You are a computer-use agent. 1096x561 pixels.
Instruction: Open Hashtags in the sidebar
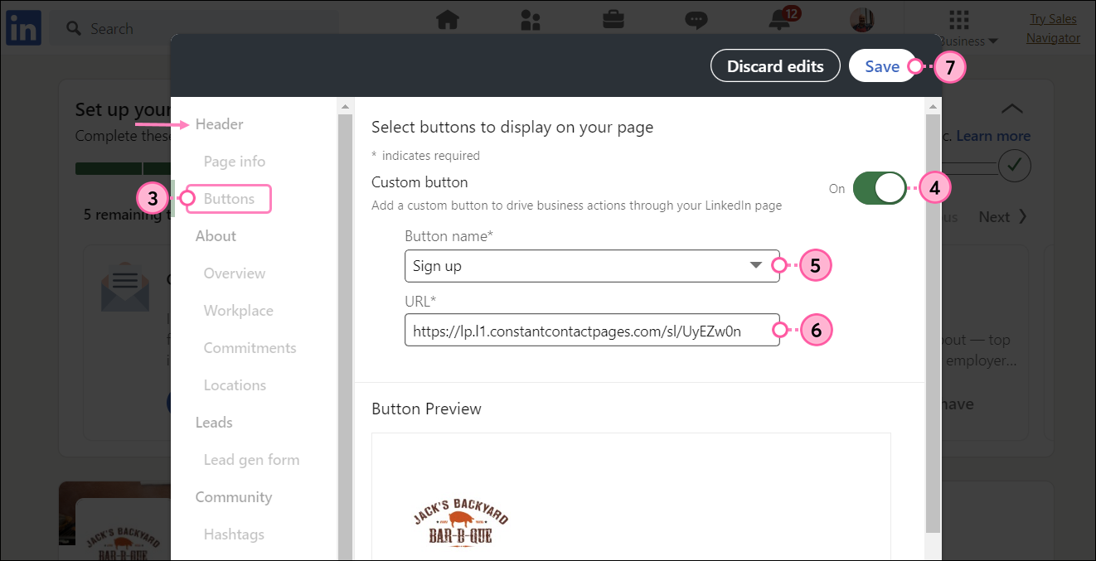[x=234, y=534]
